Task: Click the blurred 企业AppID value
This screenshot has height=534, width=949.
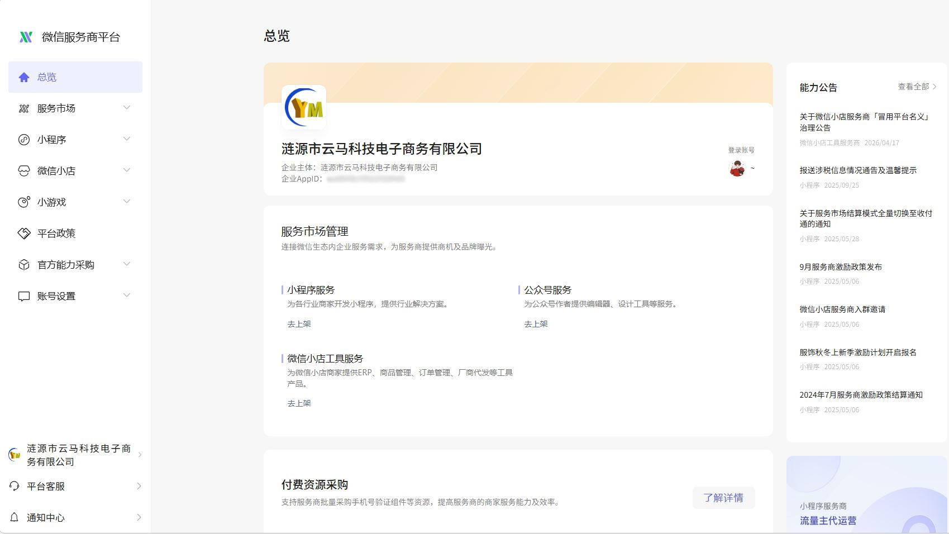Action: (366, 179)
